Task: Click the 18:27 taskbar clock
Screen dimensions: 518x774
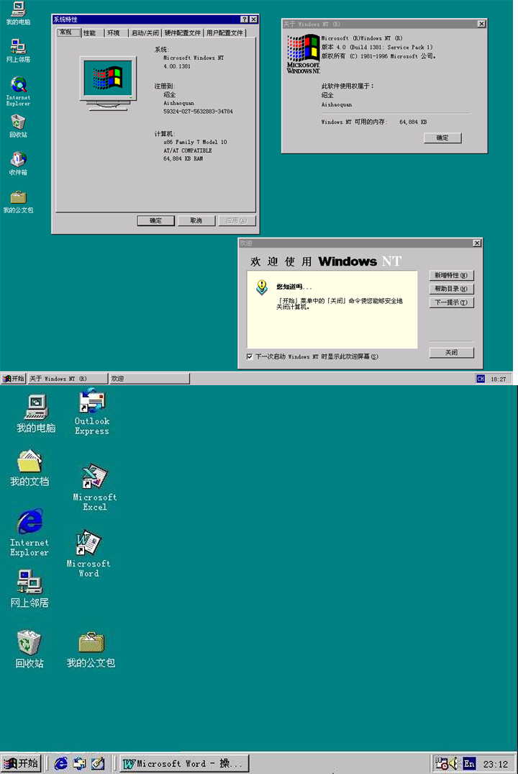Action: coord(499,379)
